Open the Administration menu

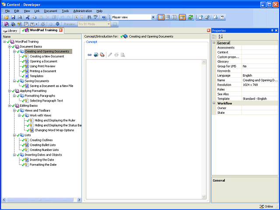(x=83, y=11)
